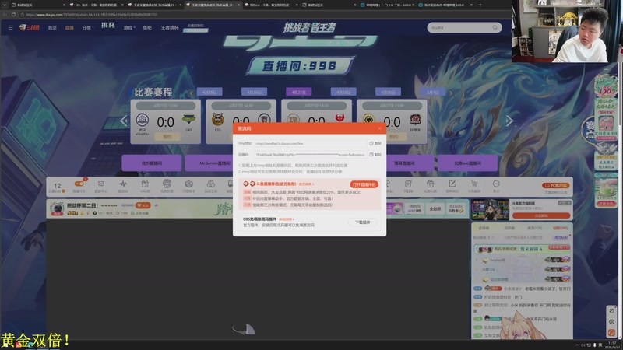Image resolution: width=623 pixels, height=350 pixels.
Task: Click the streamer avatar beside 挑战杯第二日
Action: click(57, 208)
